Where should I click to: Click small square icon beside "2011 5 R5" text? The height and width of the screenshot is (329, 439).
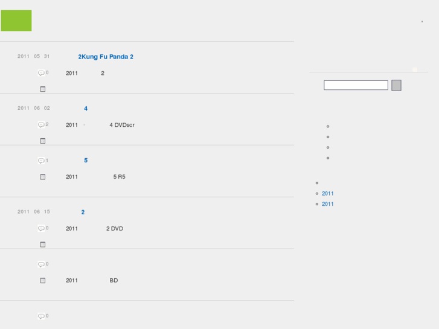click(43, 177)
